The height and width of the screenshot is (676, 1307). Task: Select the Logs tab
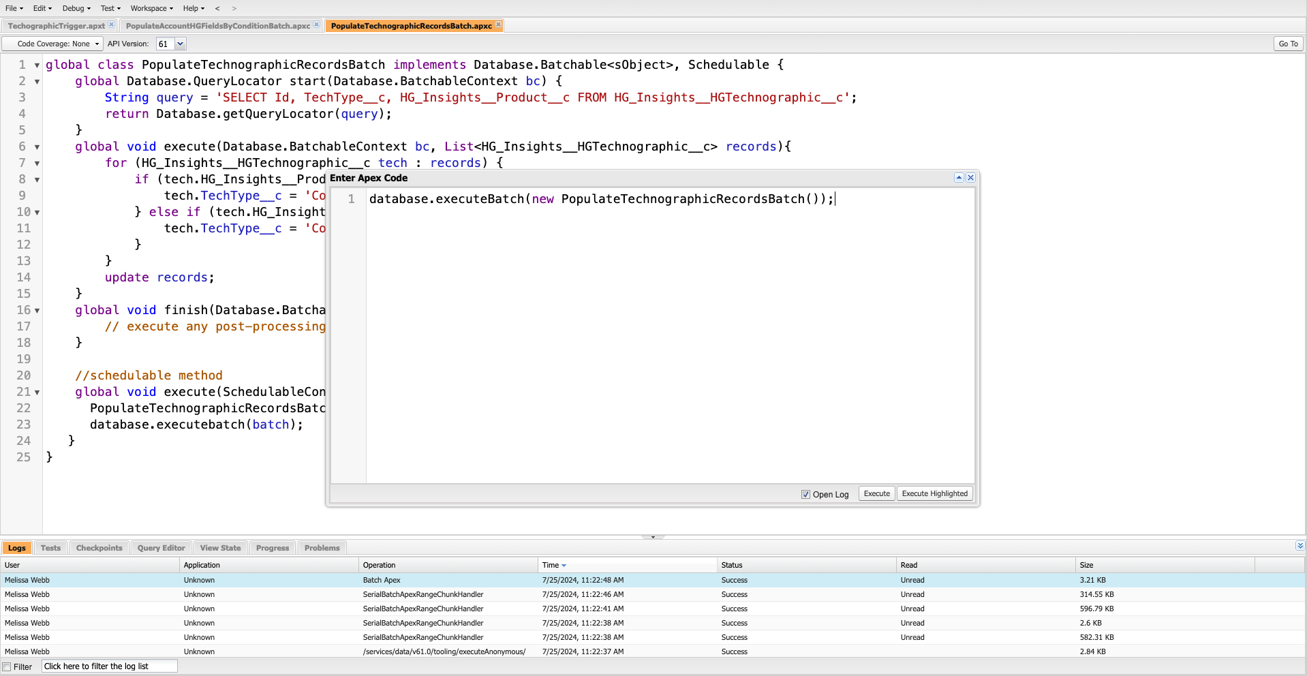[x=17, y=548]
